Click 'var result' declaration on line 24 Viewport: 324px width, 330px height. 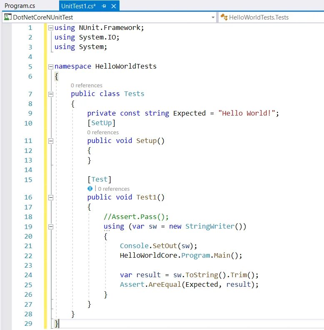pos(140,275)
